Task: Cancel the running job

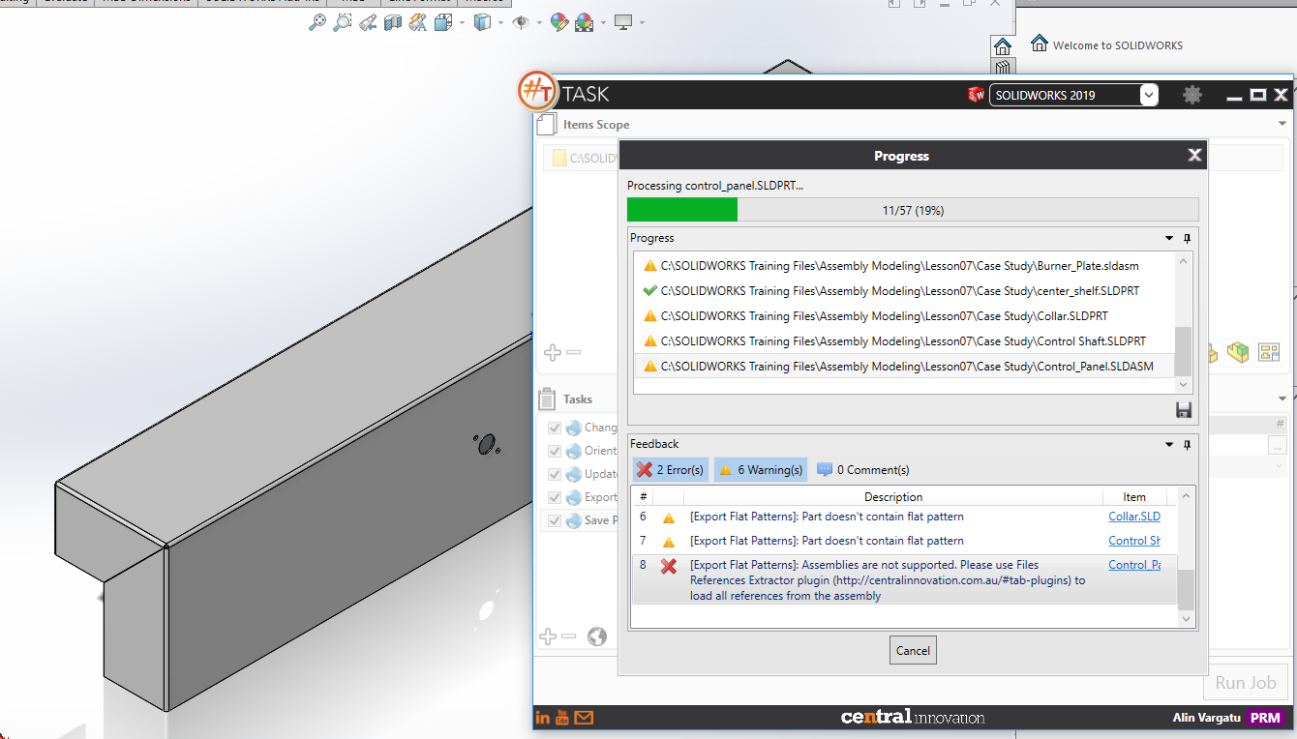Action: 913,651
